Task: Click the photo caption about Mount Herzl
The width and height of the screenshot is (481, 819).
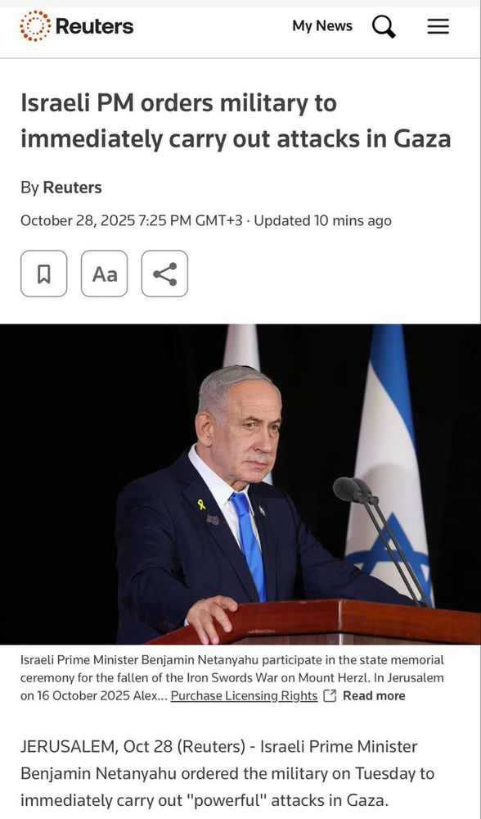Action: pos(232,678)
